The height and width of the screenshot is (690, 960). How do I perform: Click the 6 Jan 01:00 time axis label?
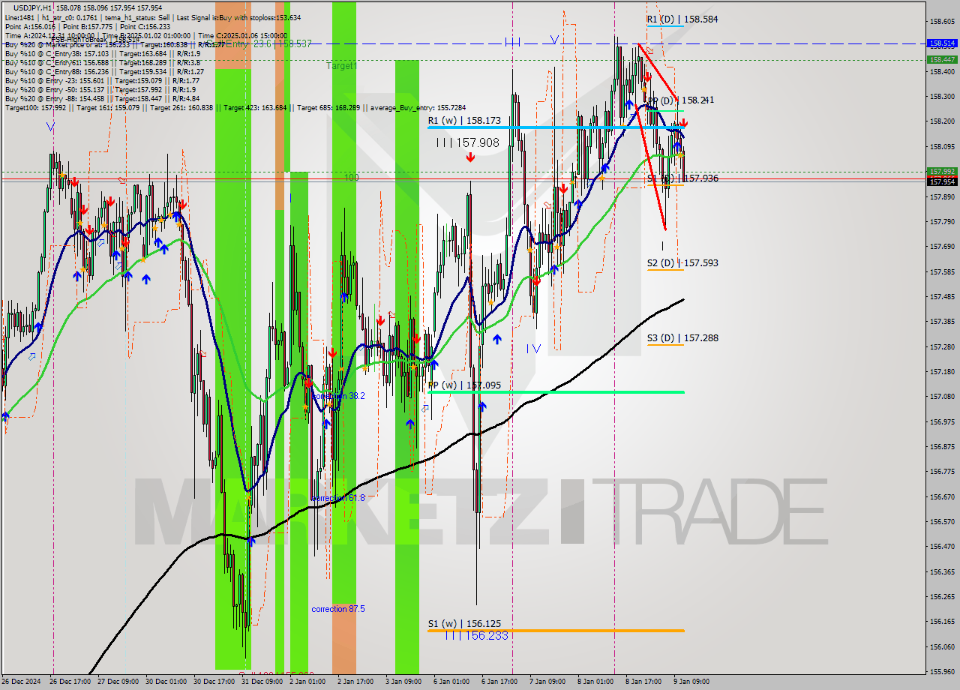452,682
